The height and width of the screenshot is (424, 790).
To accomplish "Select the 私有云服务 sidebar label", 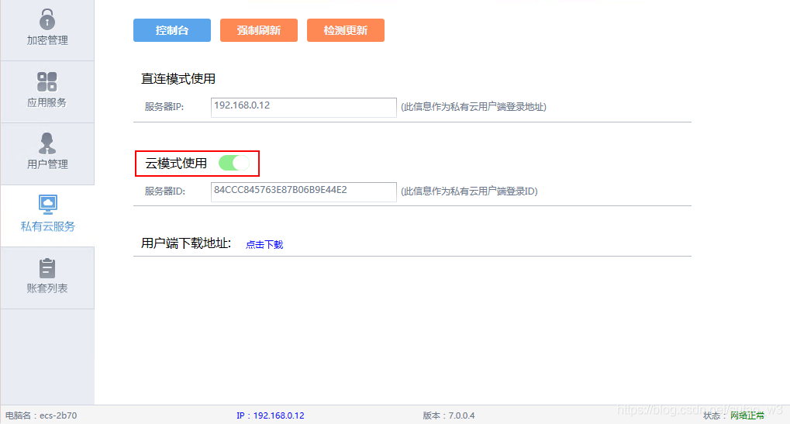I will tap(48, 226).
